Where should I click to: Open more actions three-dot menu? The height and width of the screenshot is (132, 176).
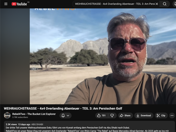pos(172,115)
